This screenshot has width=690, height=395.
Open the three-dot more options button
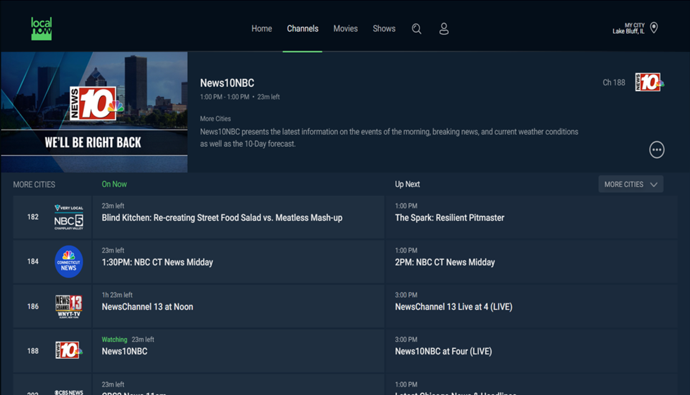pyautogui.click(x=656, y=149)
